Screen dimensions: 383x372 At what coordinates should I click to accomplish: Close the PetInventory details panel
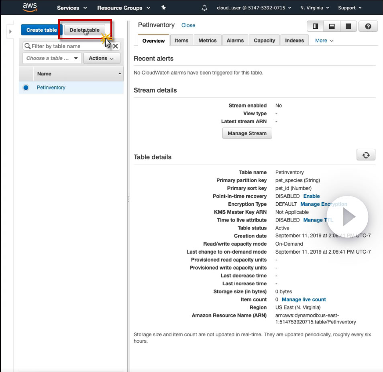pos(188,25)
